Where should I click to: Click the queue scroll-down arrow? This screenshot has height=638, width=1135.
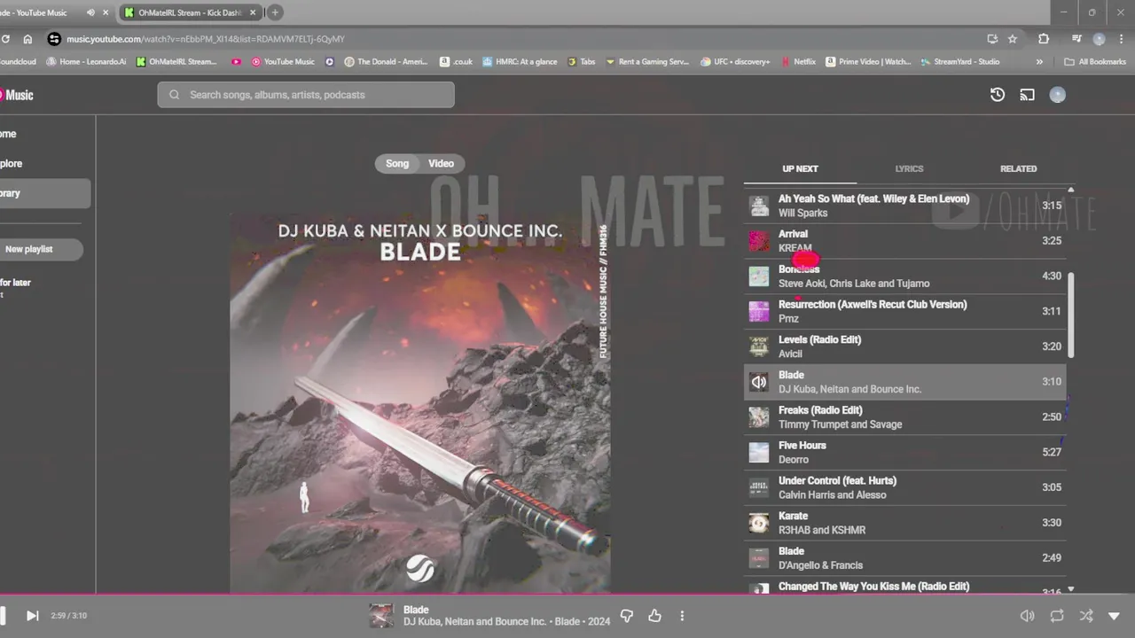[1071, 589]
